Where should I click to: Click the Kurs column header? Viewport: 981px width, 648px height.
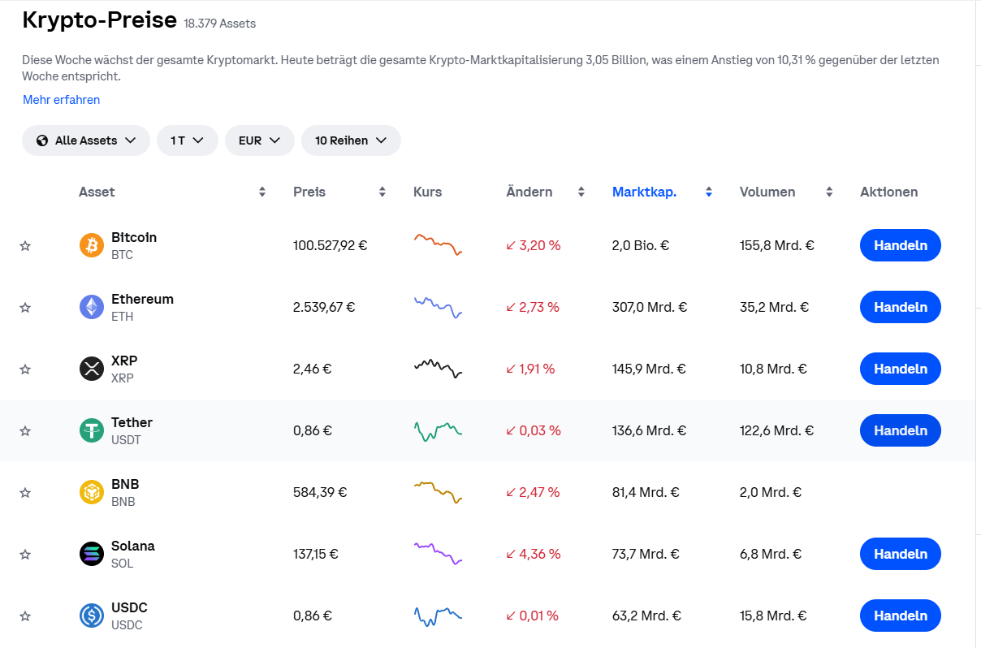(428, 192)
